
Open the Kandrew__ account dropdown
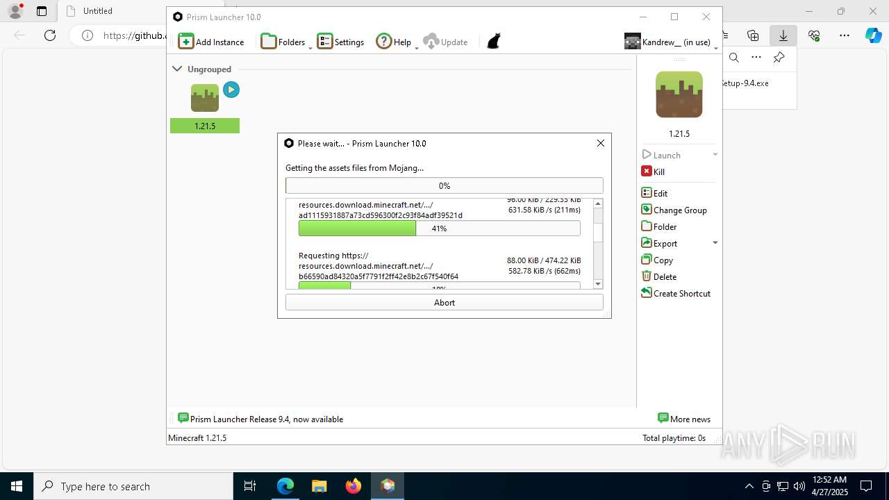[x=670, y=42]
